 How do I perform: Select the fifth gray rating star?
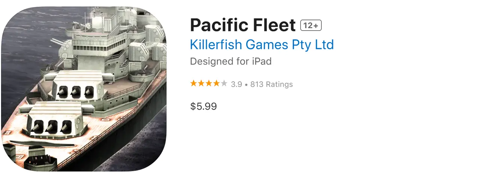click(x=224, y=84)
